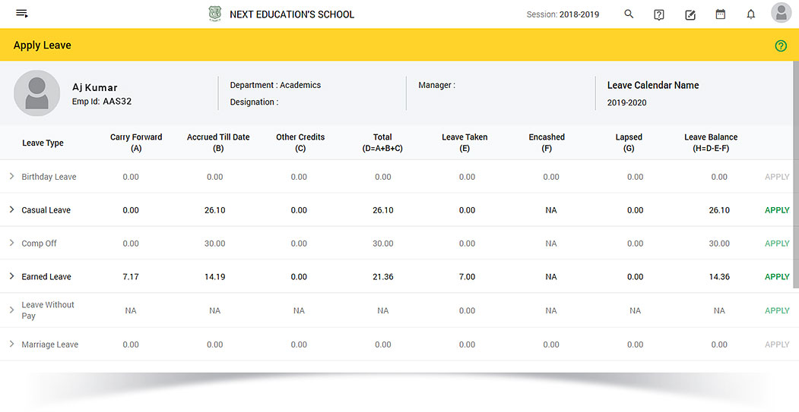Expand the Comp Off row
The image size is (799, 412).
(x=11, y=243)
